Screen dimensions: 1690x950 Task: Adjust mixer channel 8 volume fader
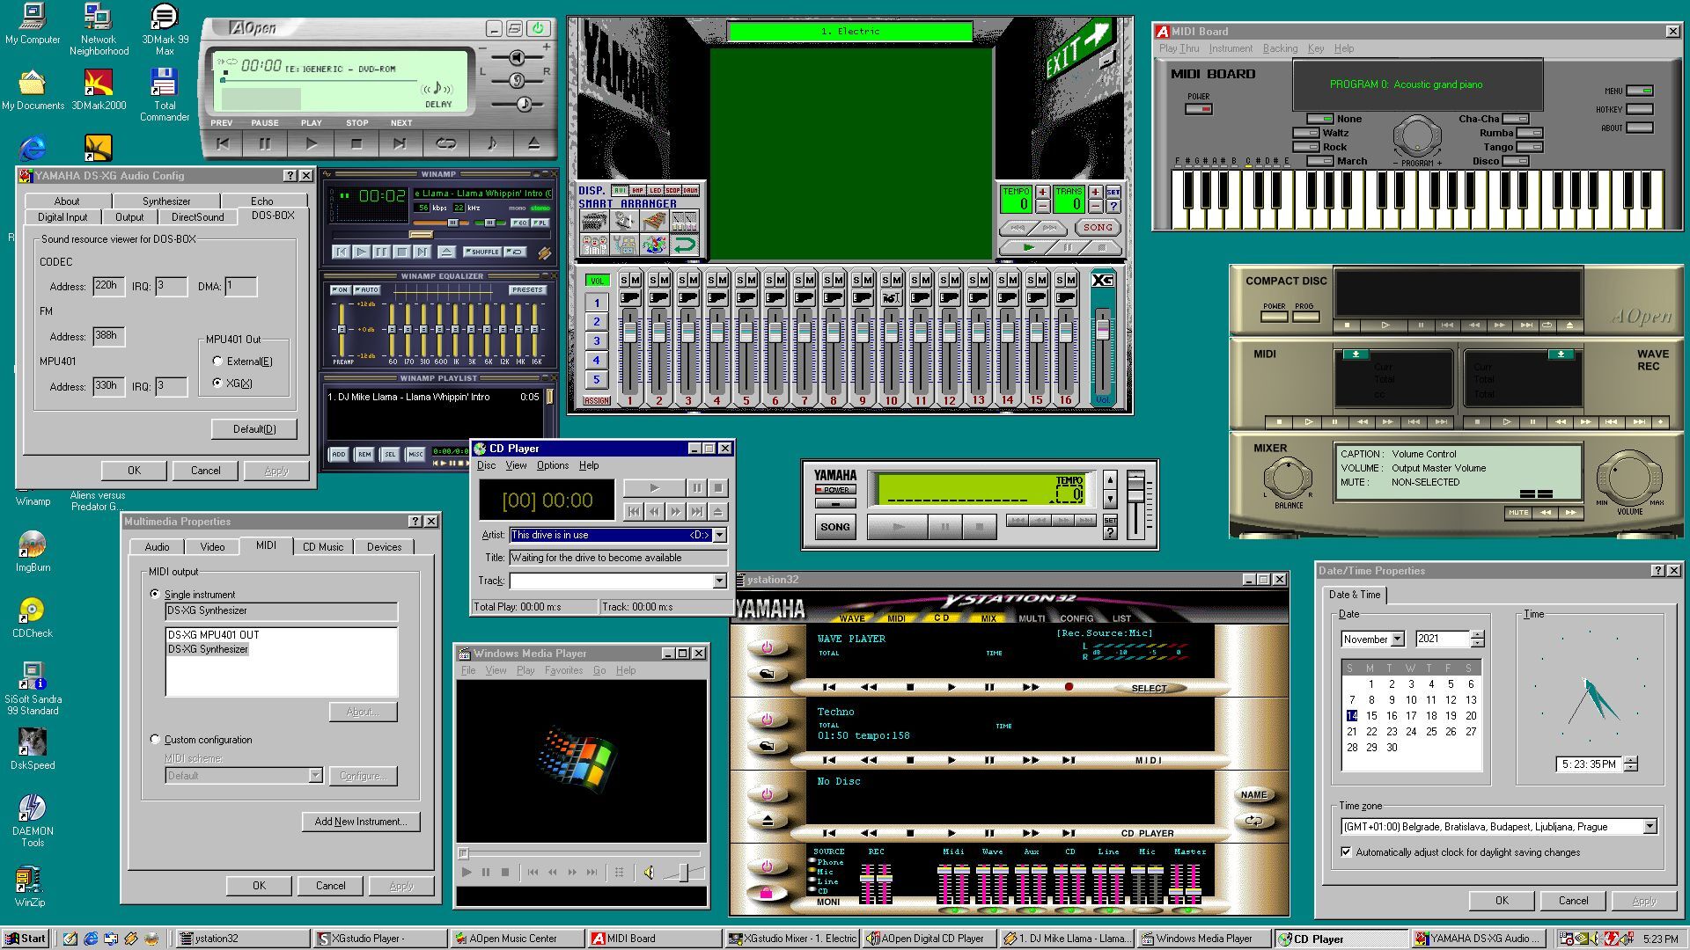click(833, 332)
